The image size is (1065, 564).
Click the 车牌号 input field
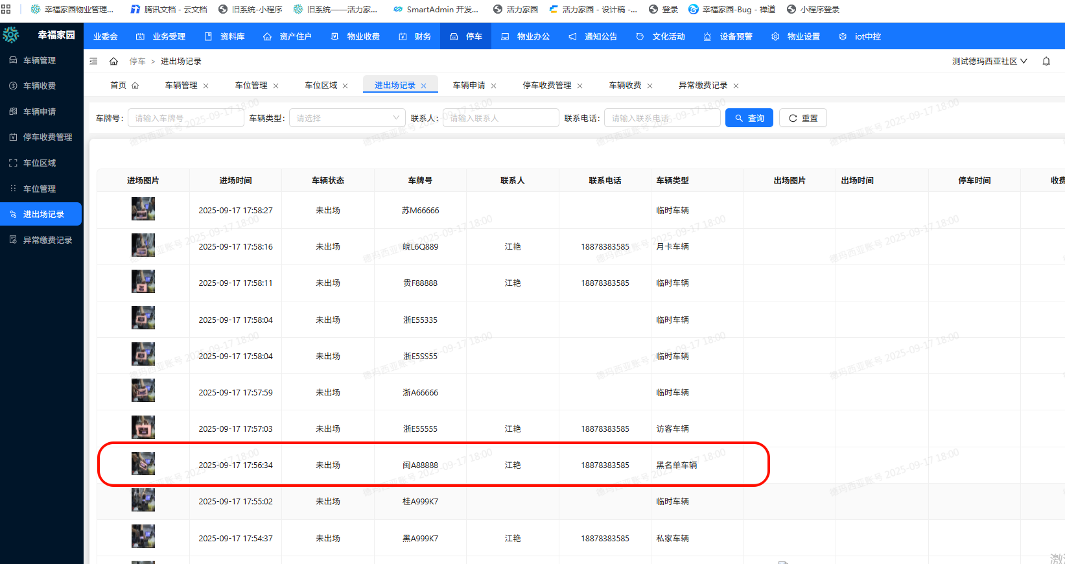coord(185,118)
